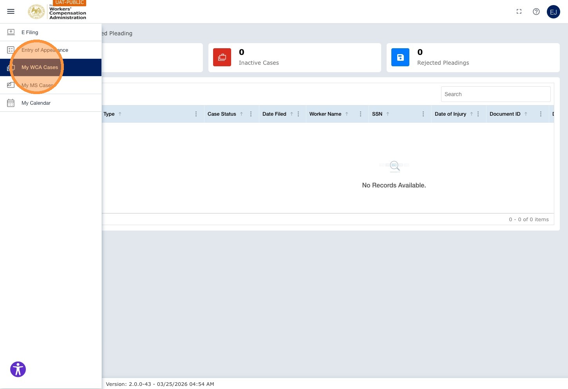The image size is (568, 389).
Task: Sort by Case Status arrow
Action: point(241,114)
